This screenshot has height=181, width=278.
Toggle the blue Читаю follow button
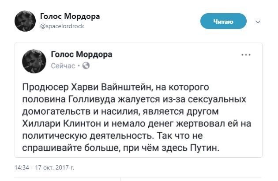tap(223, 21)
